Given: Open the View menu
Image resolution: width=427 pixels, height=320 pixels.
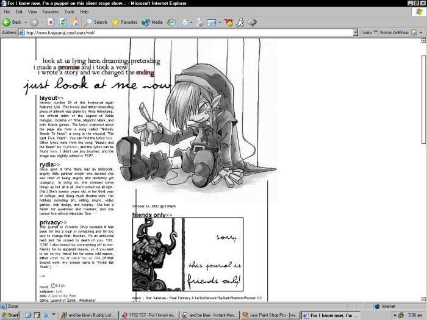Looking at the screenshot, I should tap(32, 12).
